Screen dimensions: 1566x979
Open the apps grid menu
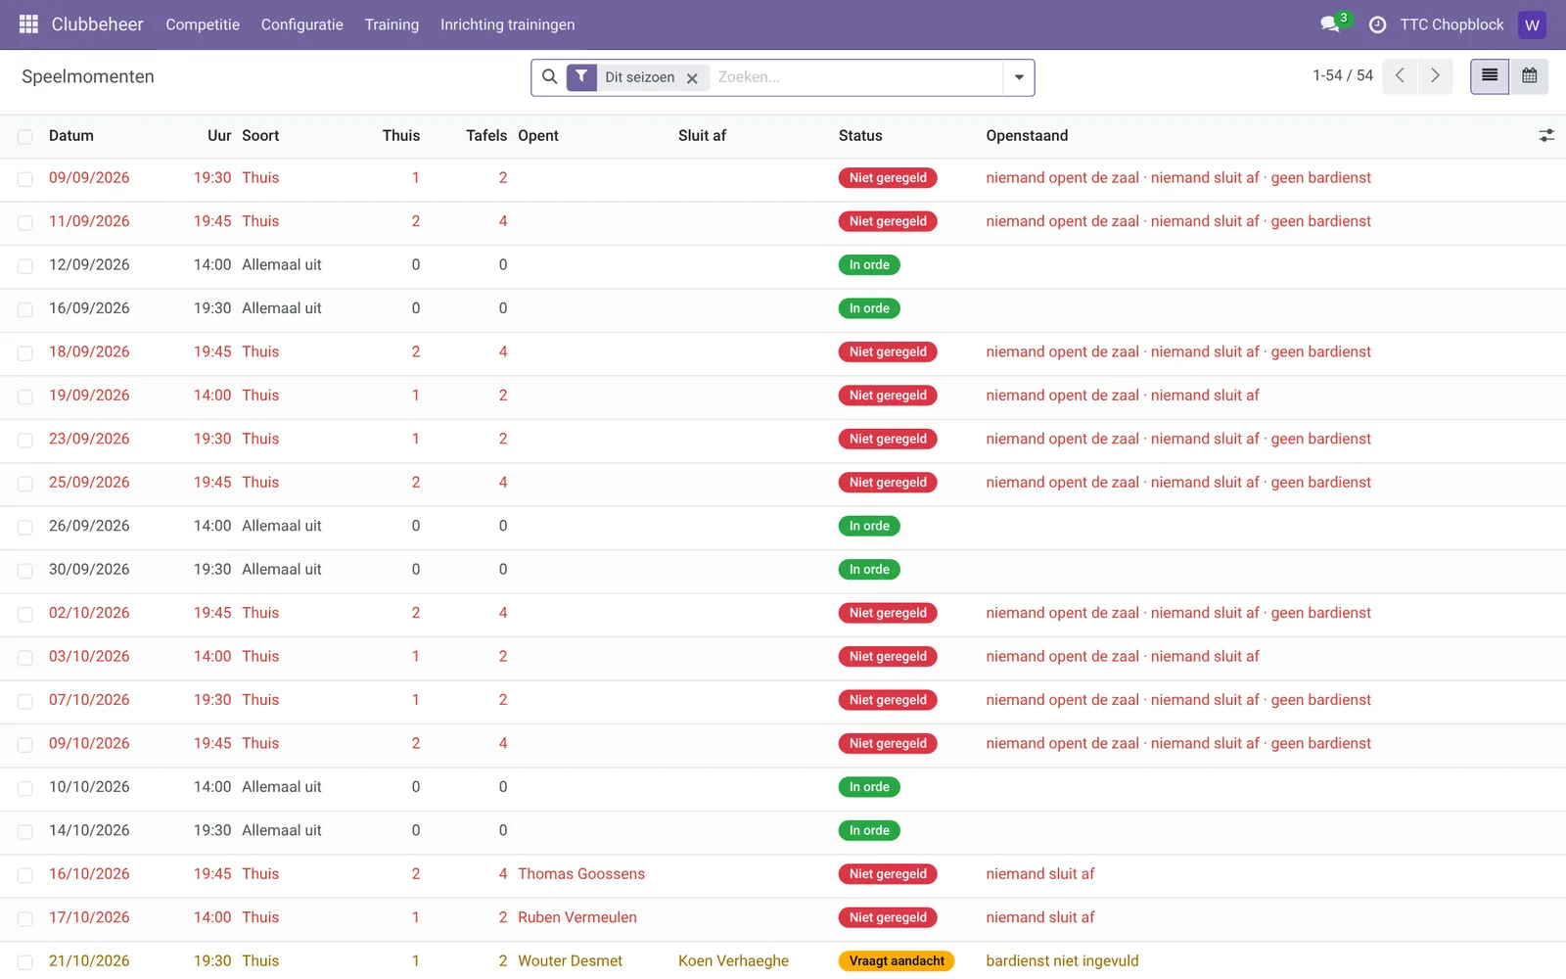(28, 24)
